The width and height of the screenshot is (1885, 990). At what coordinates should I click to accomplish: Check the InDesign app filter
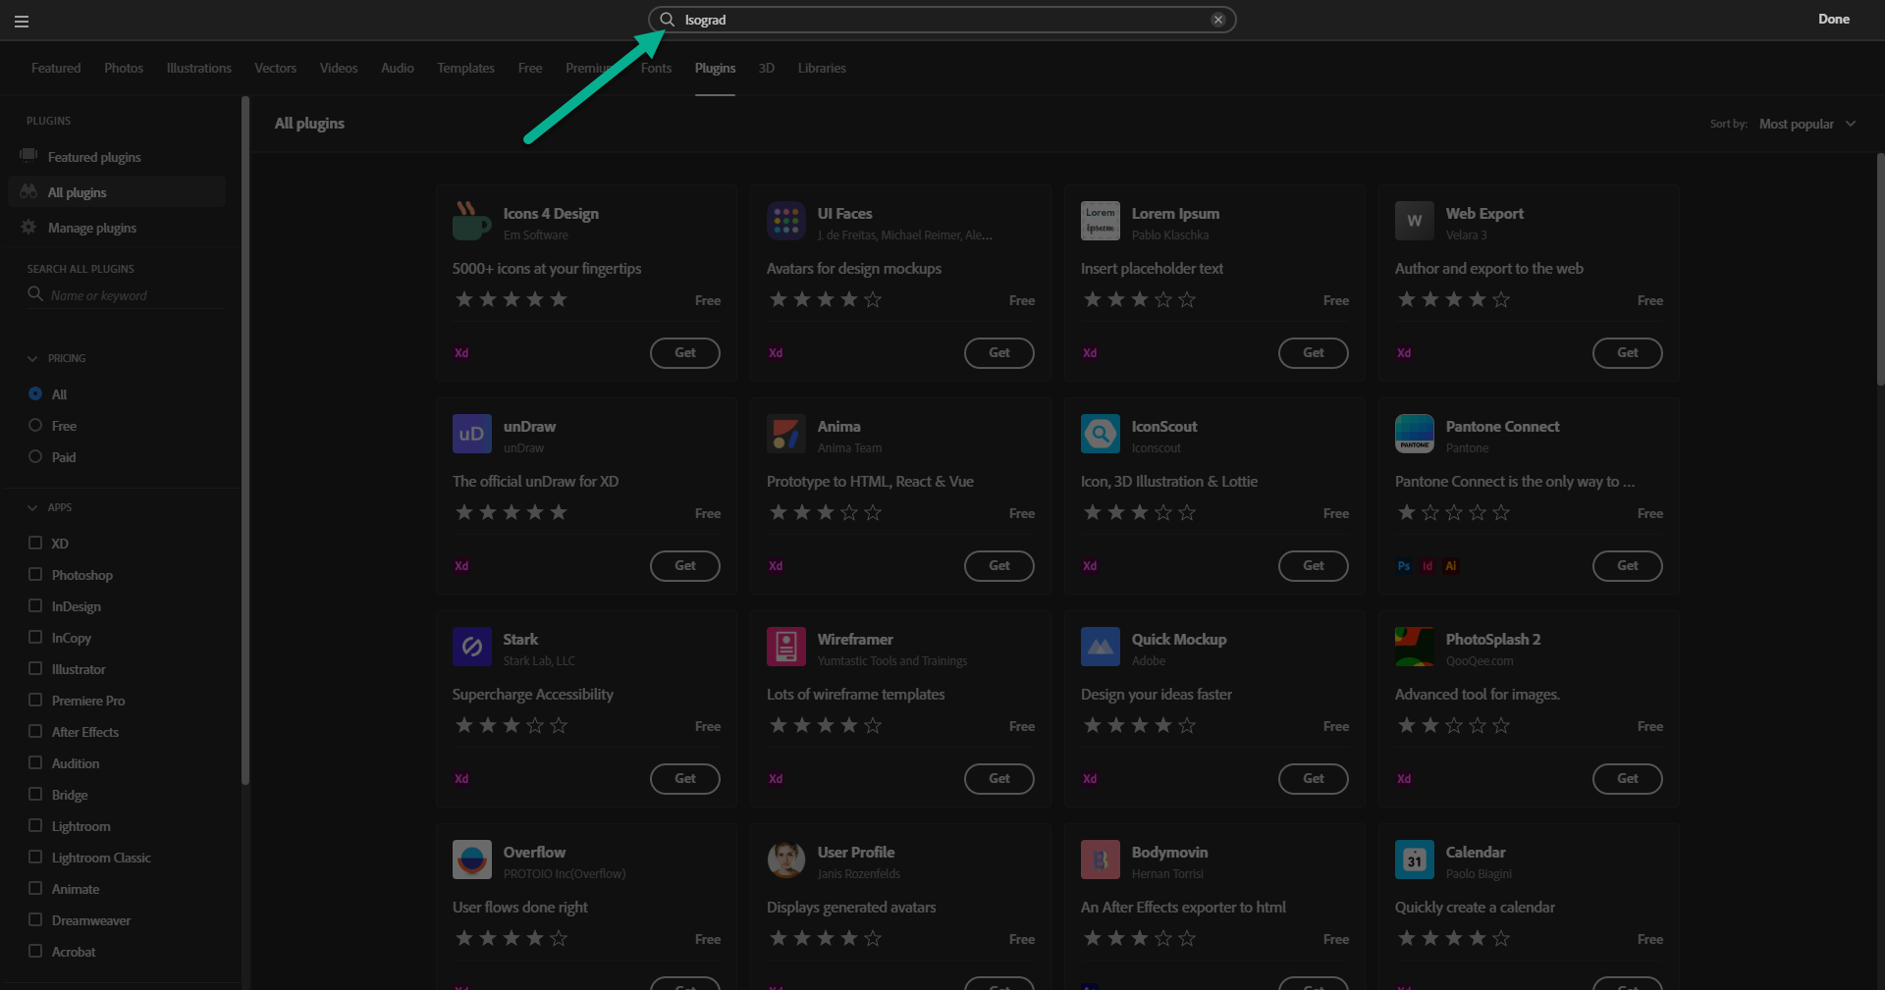pyautogui.click(x=35, y=605)
